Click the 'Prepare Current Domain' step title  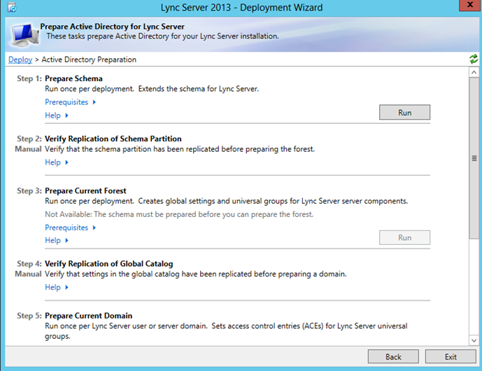tap(89, 316)
